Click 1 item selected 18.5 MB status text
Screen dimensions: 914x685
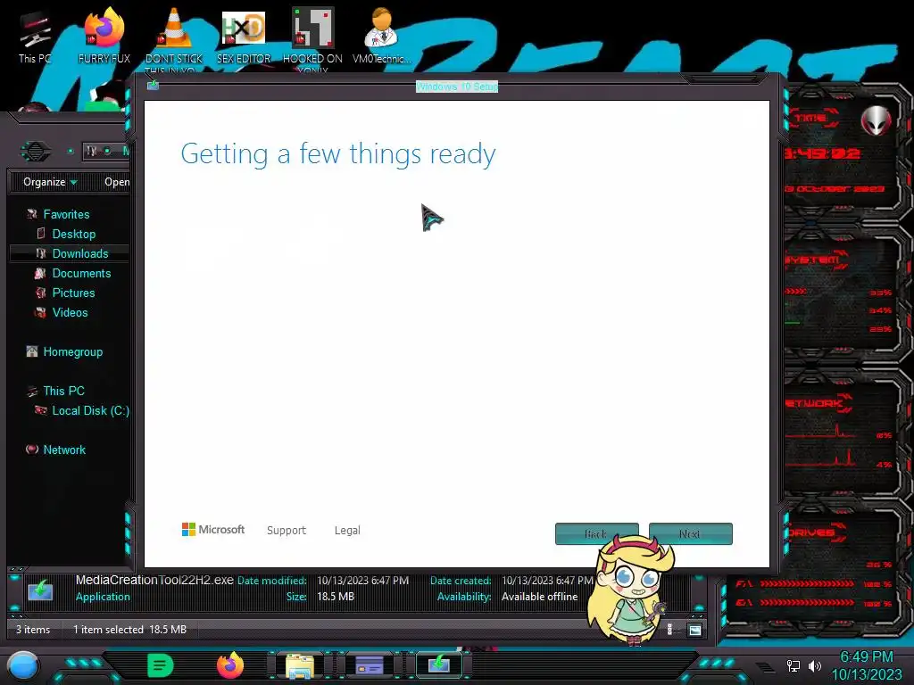pos(130,630)
